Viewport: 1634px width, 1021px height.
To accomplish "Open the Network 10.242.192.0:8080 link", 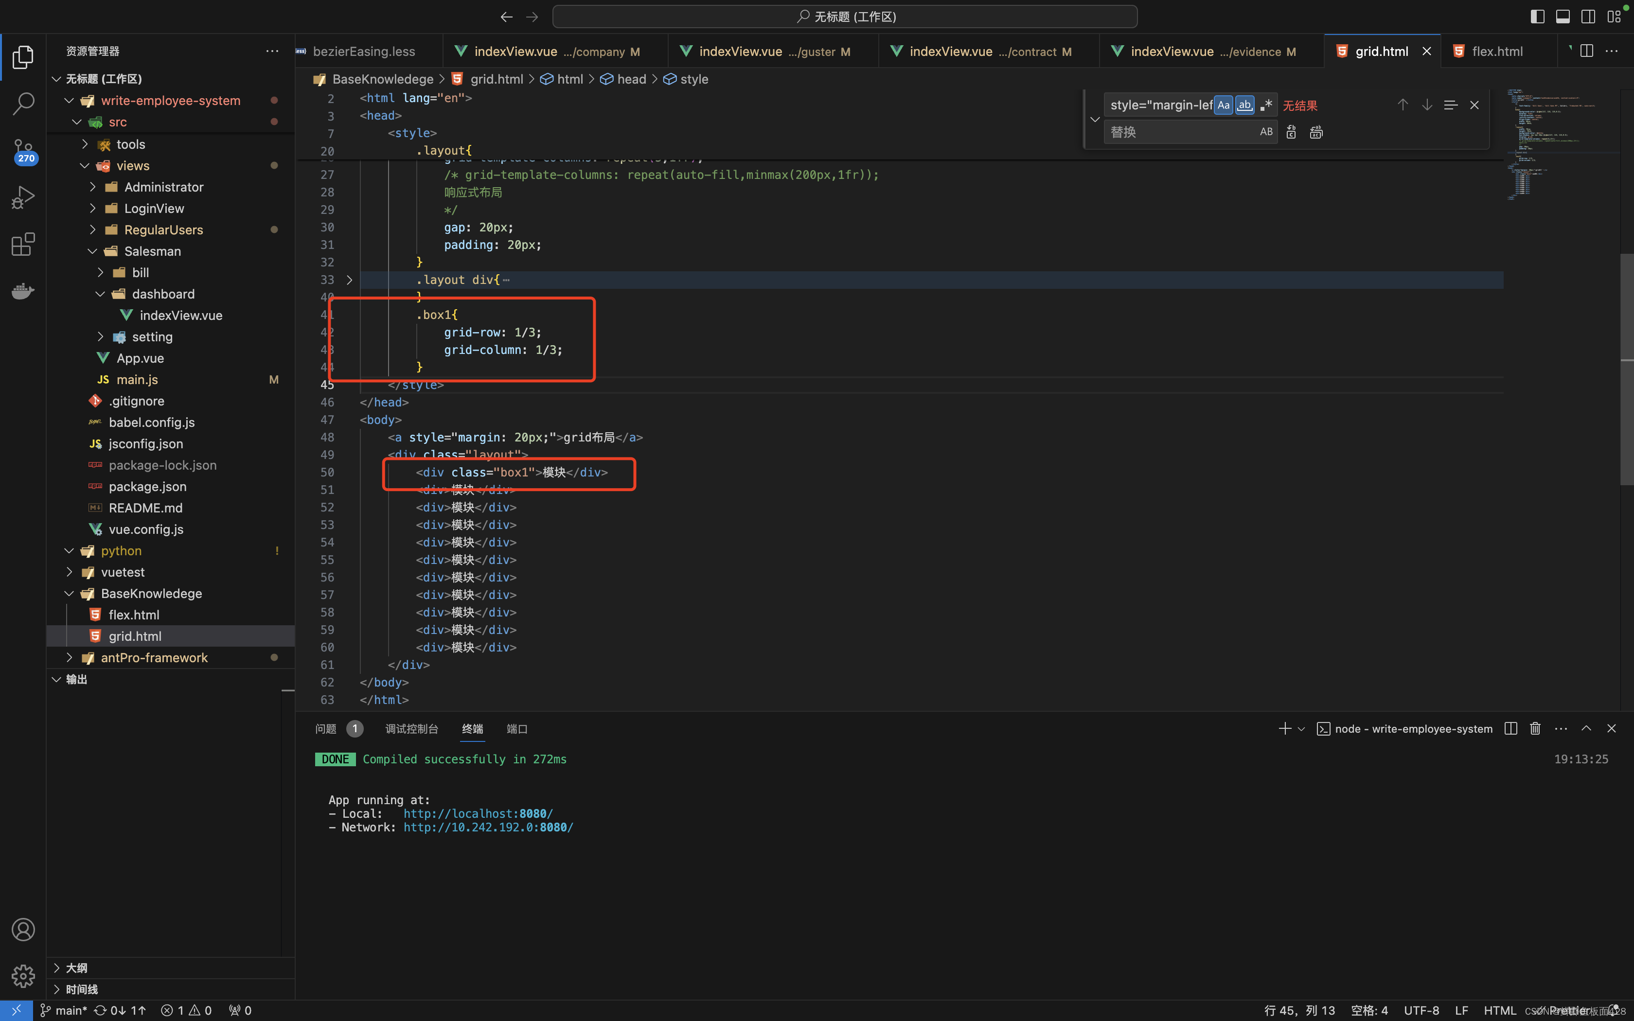I will (488, 827).
